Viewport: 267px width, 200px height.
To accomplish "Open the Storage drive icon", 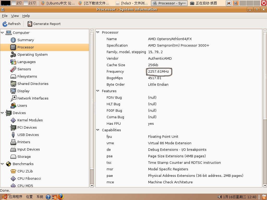I will 13,157.
